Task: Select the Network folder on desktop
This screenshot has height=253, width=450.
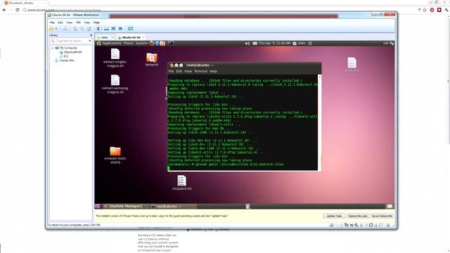Action: coord(152,60)
